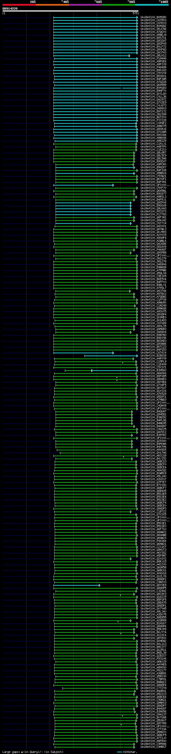Select the UniRef100_B3H560 label
This screenshot has height=754, width=171.
point(153,370)
